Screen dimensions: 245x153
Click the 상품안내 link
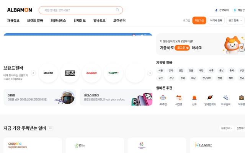(226, 129)
